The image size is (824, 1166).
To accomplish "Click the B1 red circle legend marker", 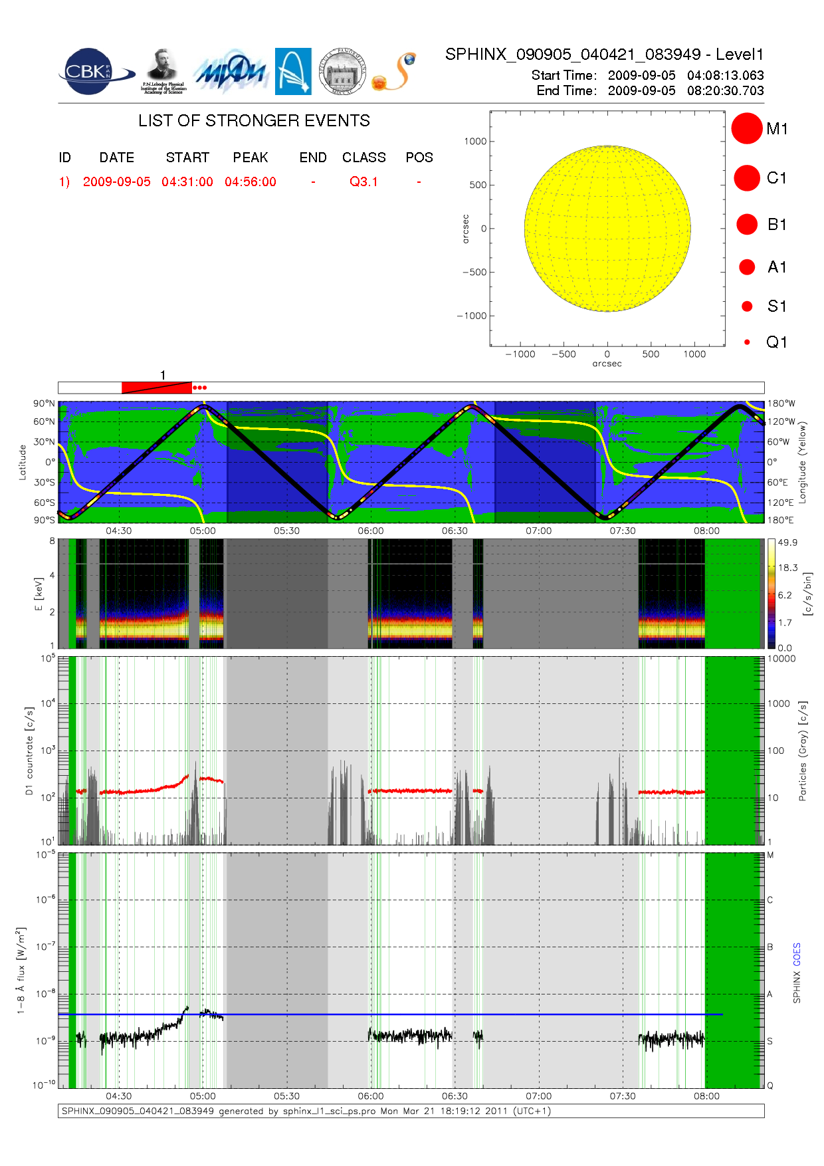I will (x=747, y=225).
